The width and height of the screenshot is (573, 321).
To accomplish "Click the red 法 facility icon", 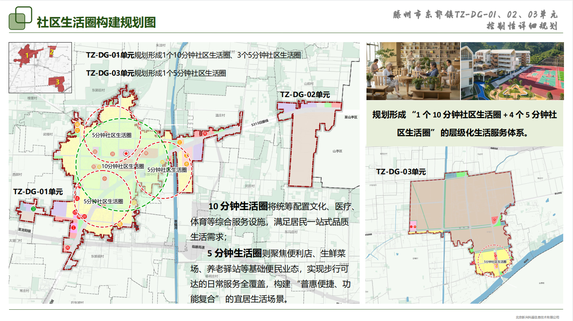I will (78, 198).
